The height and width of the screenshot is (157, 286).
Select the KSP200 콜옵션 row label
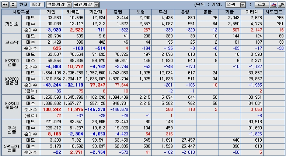11,82
